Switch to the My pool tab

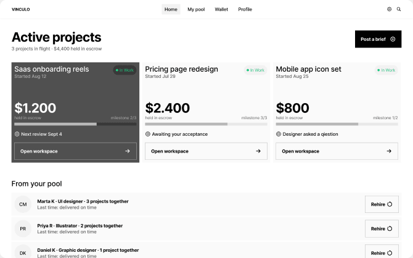coord(196,9)
